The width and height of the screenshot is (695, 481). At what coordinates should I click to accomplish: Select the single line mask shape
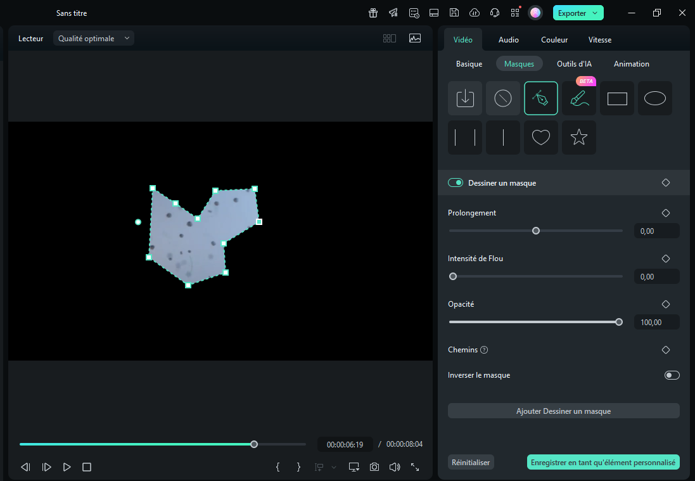pos(503,138)
